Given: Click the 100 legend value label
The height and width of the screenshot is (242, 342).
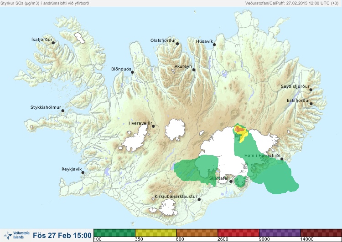Looking at the screenshot, I should tap(98, 239).
